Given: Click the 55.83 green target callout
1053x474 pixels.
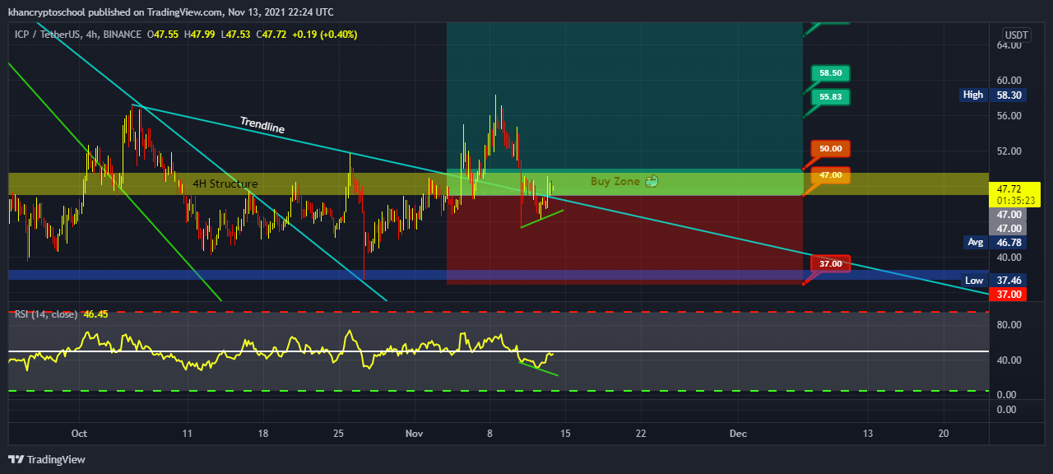Looking at the screenshot, I should 831,97.
